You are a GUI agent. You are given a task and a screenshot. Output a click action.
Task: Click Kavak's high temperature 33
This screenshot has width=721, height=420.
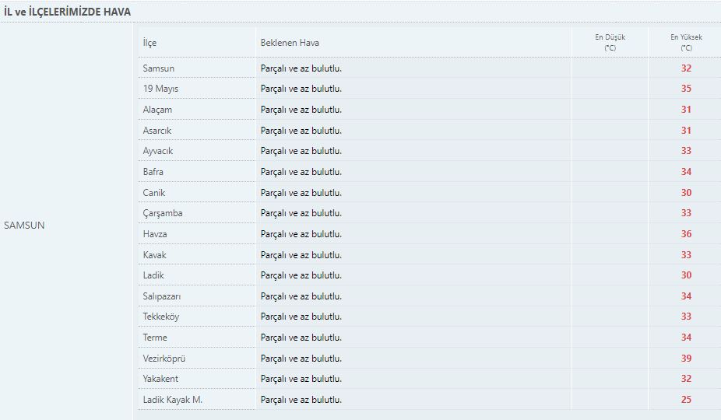click(686, 255)
